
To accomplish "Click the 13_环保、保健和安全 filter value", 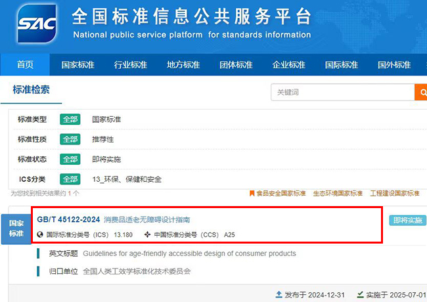I will pos(127,179).
